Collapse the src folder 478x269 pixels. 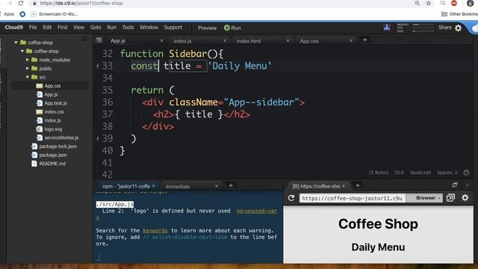pyautogui.click(x=28, y=77)
